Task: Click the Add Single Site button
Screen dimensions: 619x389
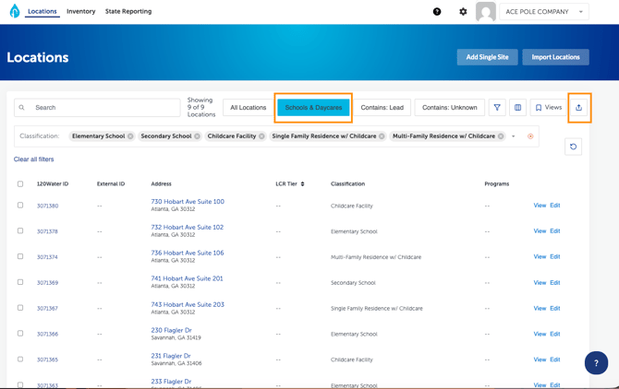Action: pyautogui.click(x=488, y=57)
